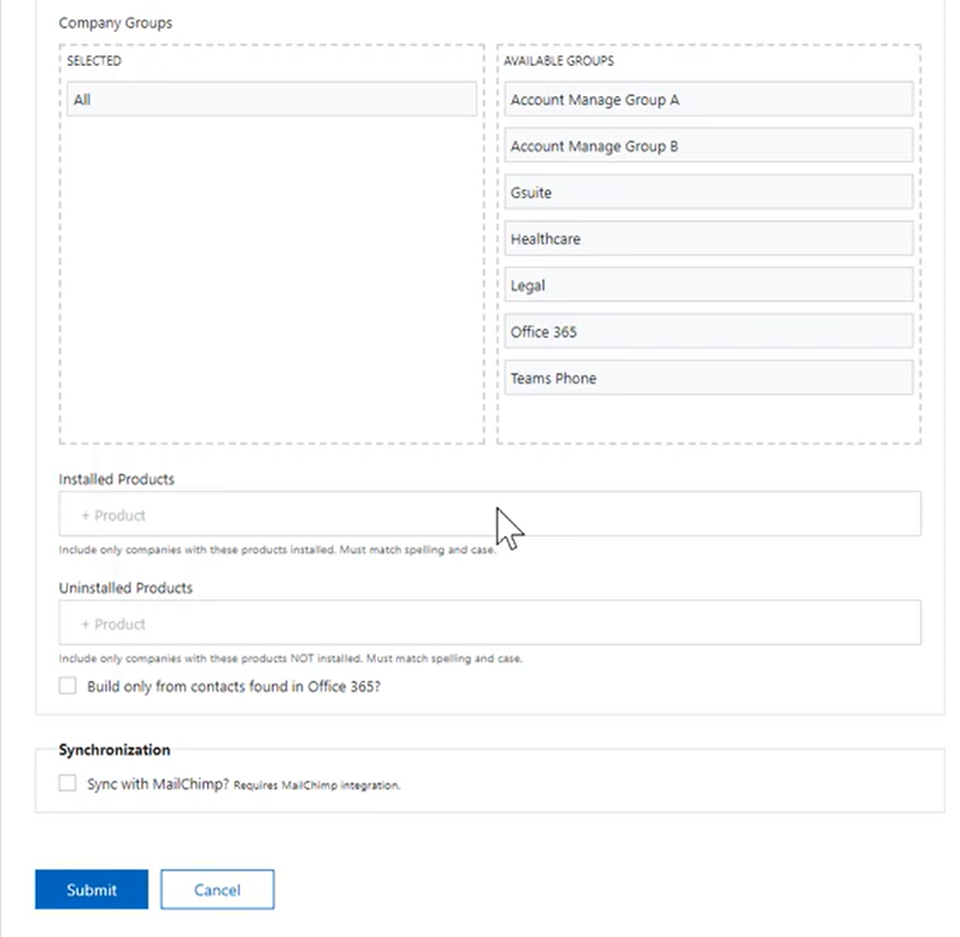Click the Submit button
Viewport: 960px width, 937px height.
pos(91,888)
